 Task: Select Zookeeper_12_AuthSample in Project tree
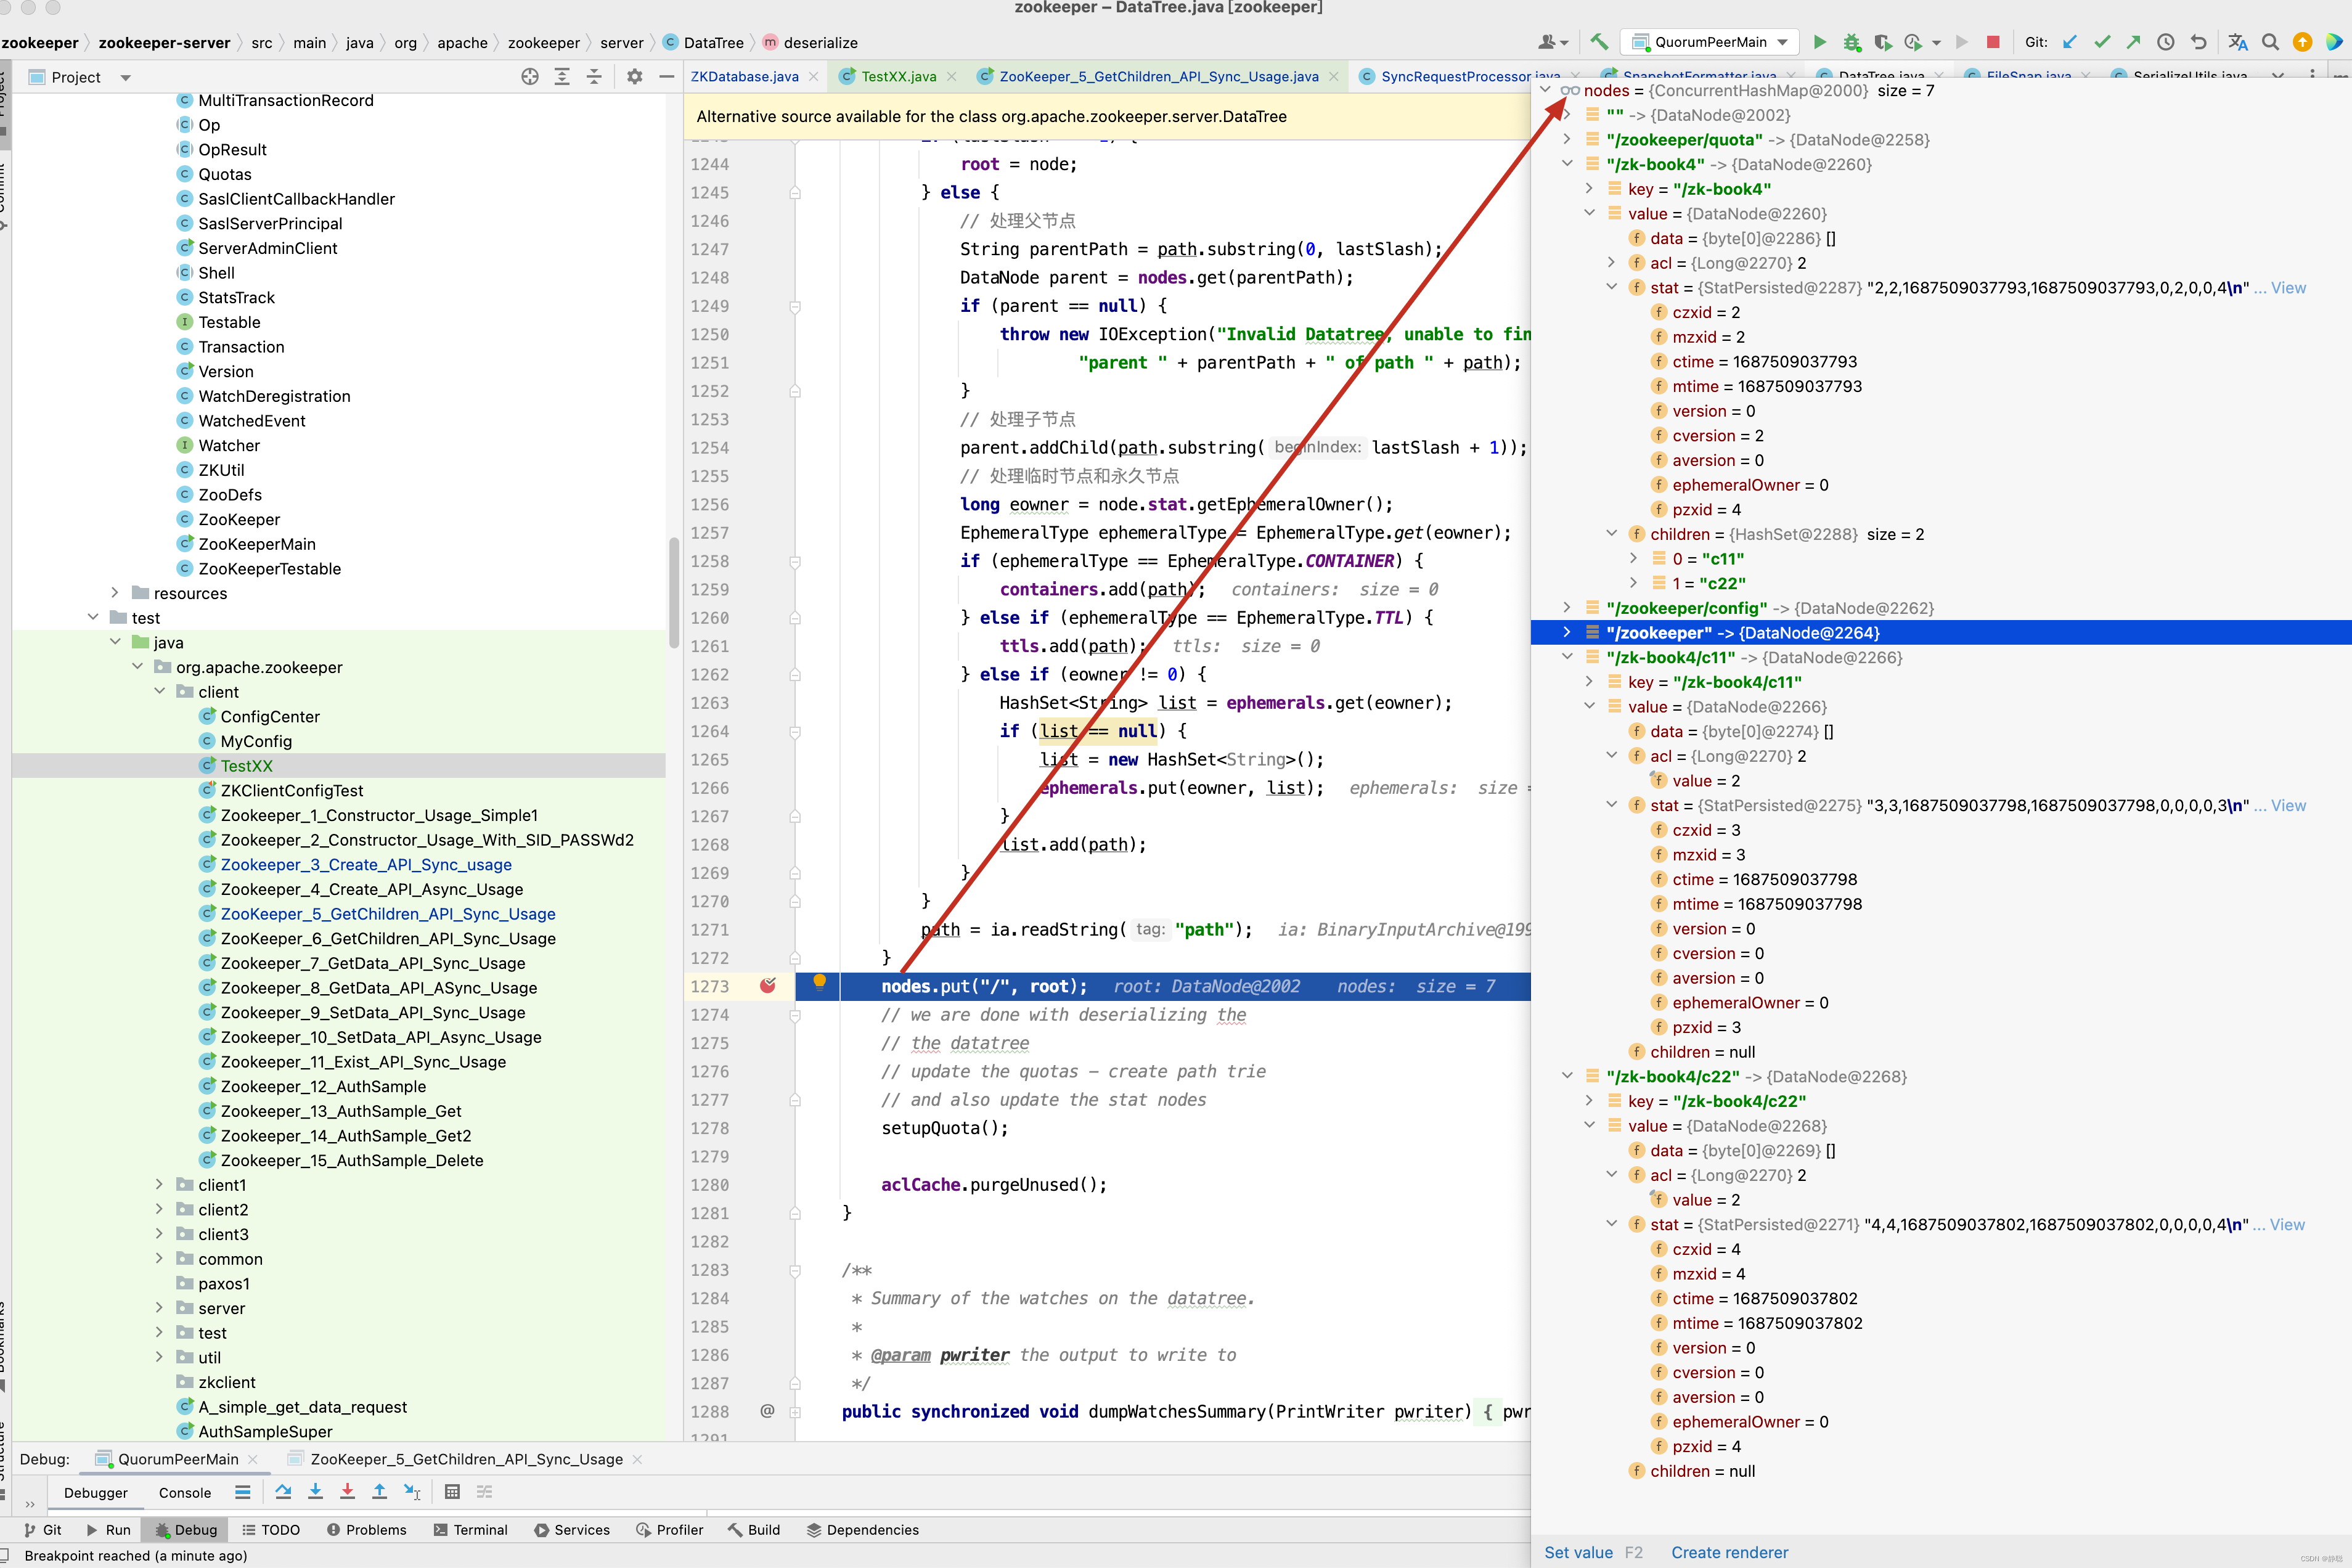[x=323, y=1087]
